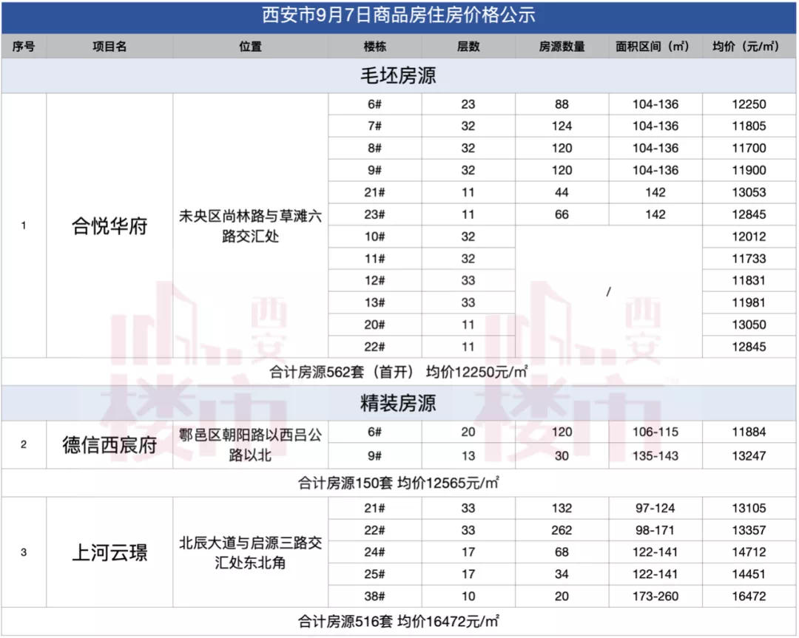Select the 上河云璟 project name cell
The width and height of the screenshot is (799, 638).
click(109, 552)
